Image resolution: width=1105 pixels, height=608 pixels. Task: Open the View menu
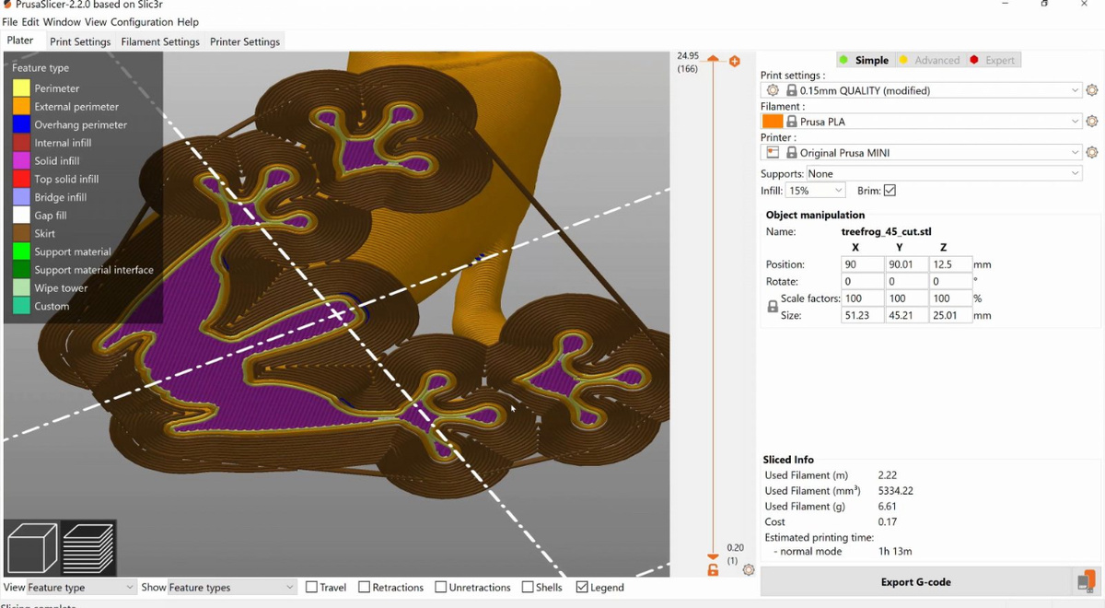point(96,21)
